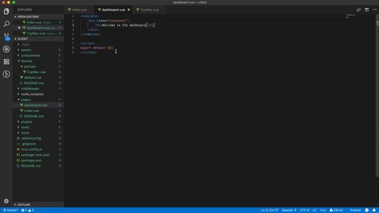Viewport: 379px width, 213px height.
Task: Click the open changes icon in editor toolbar
Action: point(359,9)
